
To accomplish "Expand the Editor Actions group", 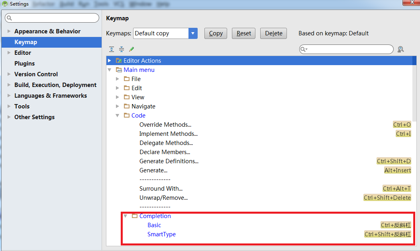I will tap(109, 61).
